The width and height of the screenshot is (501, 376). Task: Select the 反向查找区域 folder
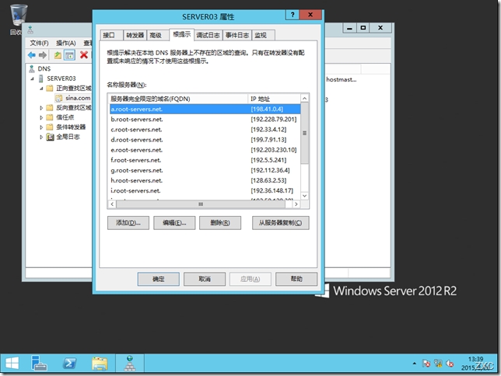73,107
